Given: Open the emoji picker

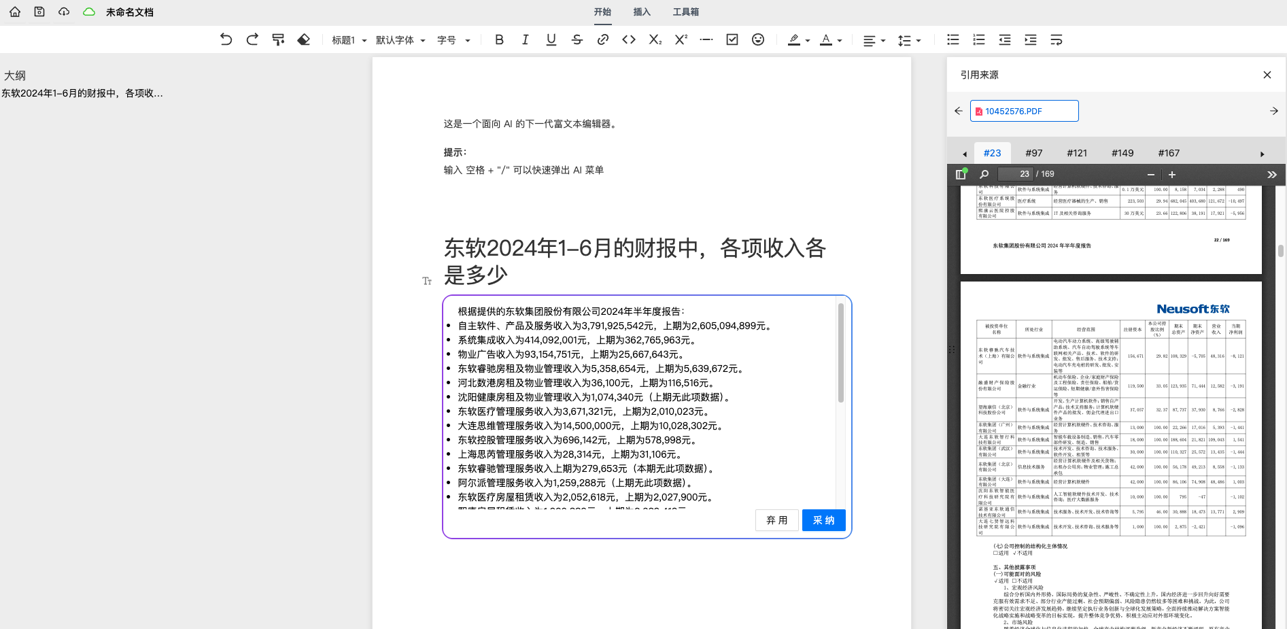Looking at the screenshot, I should (758, 39).
